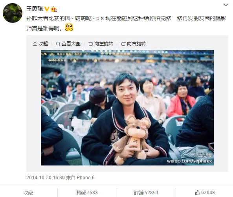
Task: Click the 收起 up-arrow icon
Action: pos(35,44)
